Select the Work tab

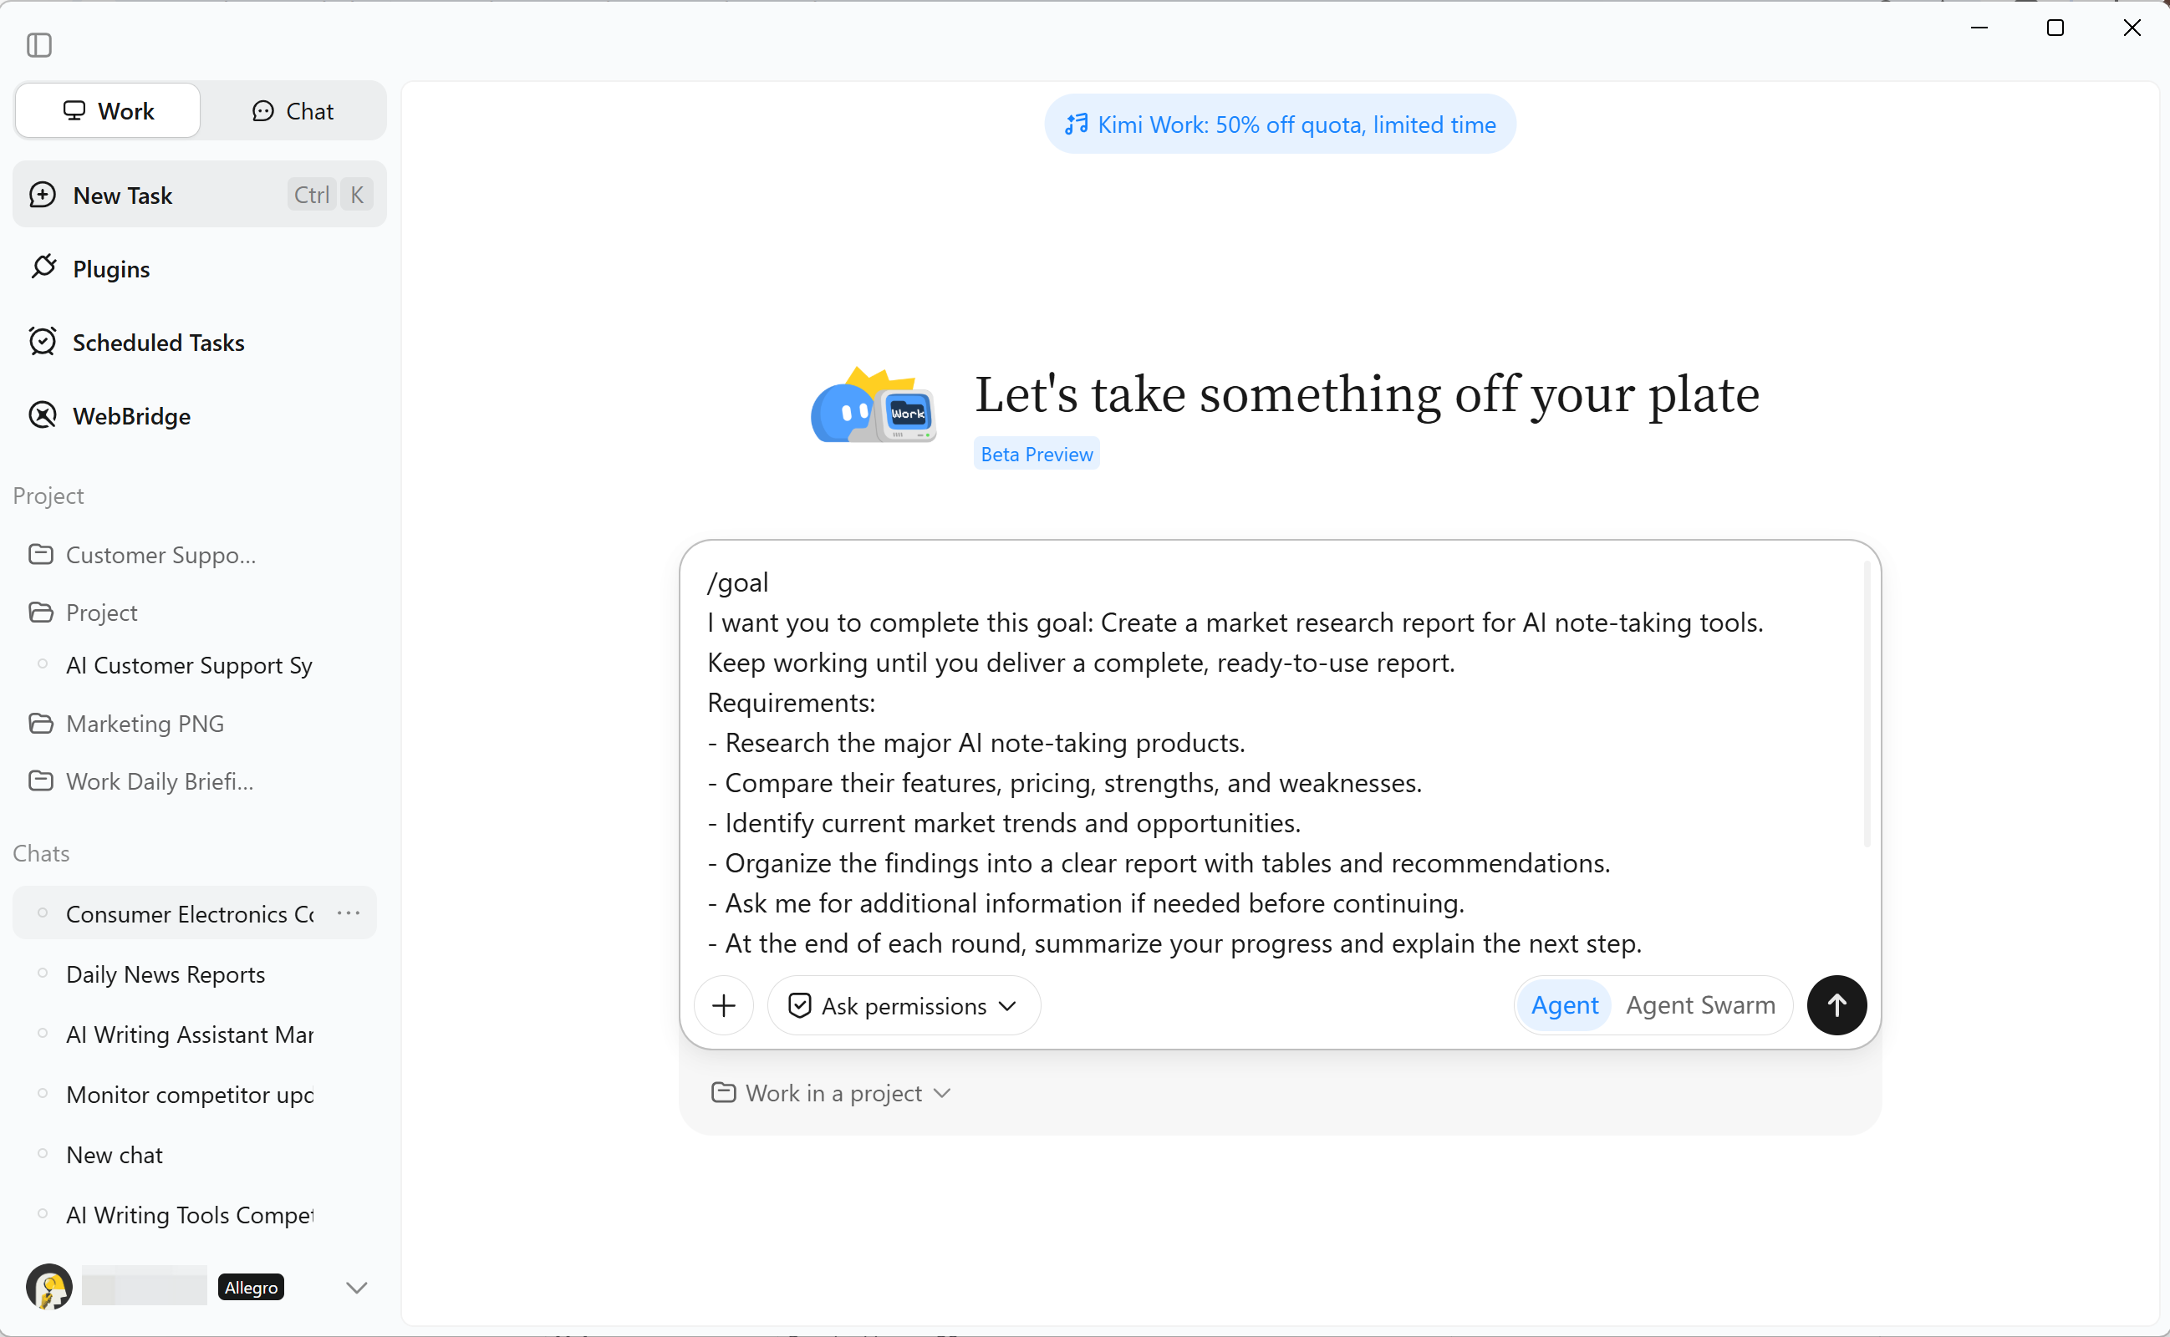click(108, 110)
